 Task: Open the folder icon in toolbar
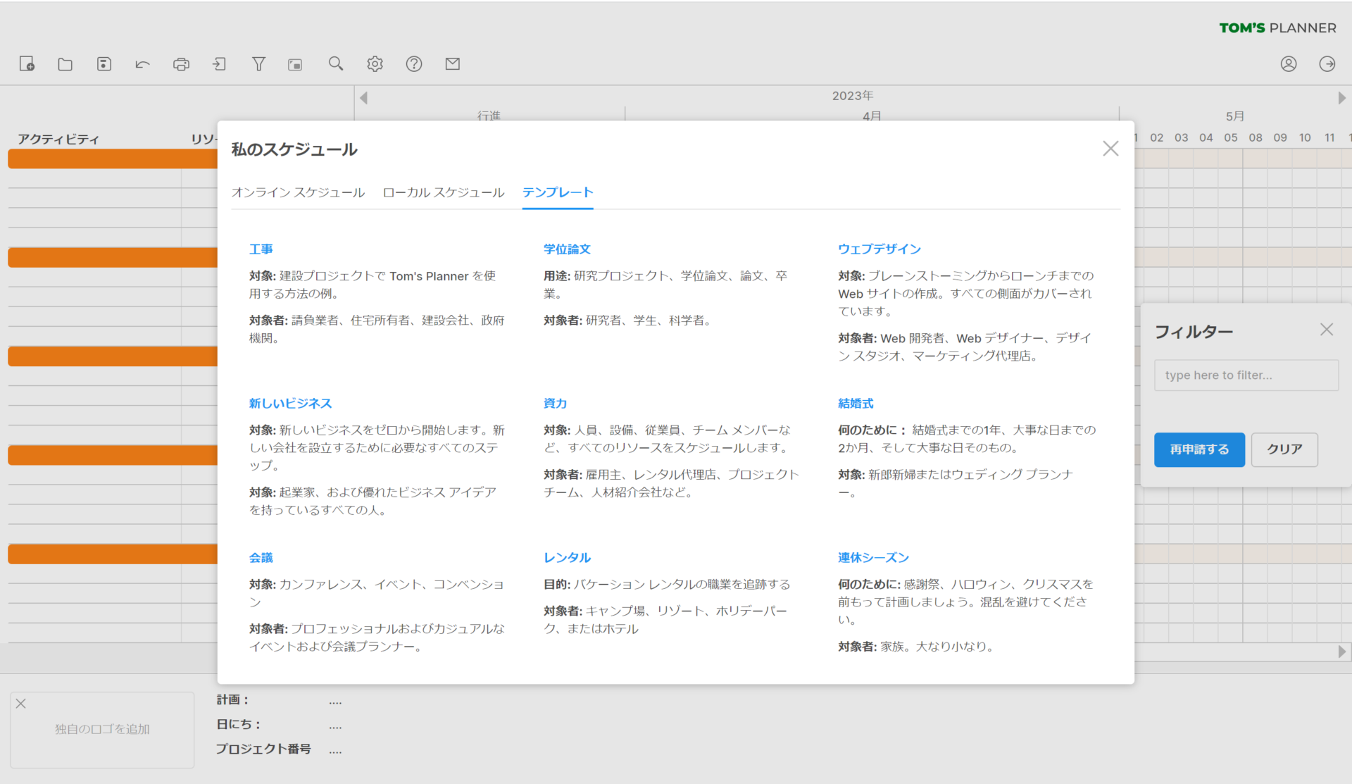coord(65,64)
